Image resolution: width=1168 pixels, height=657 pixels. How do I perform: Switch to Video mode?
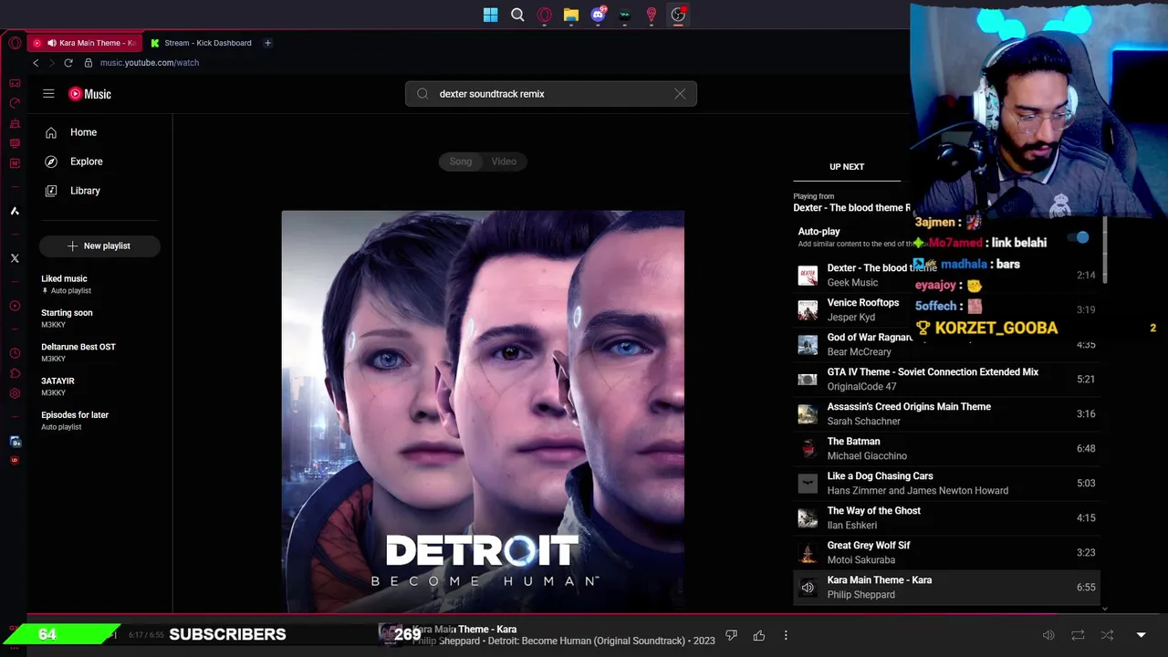[504, 162]
